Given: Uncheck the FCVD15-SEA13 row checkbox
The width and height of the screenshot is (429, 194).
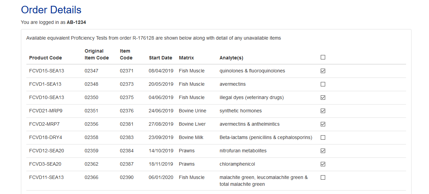Looking at the screenshot, I should point(323,71).
